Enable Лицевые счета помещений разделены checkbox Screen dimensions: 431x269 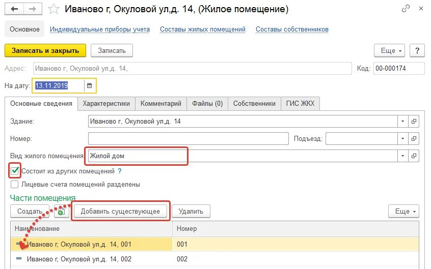[15, 185]
